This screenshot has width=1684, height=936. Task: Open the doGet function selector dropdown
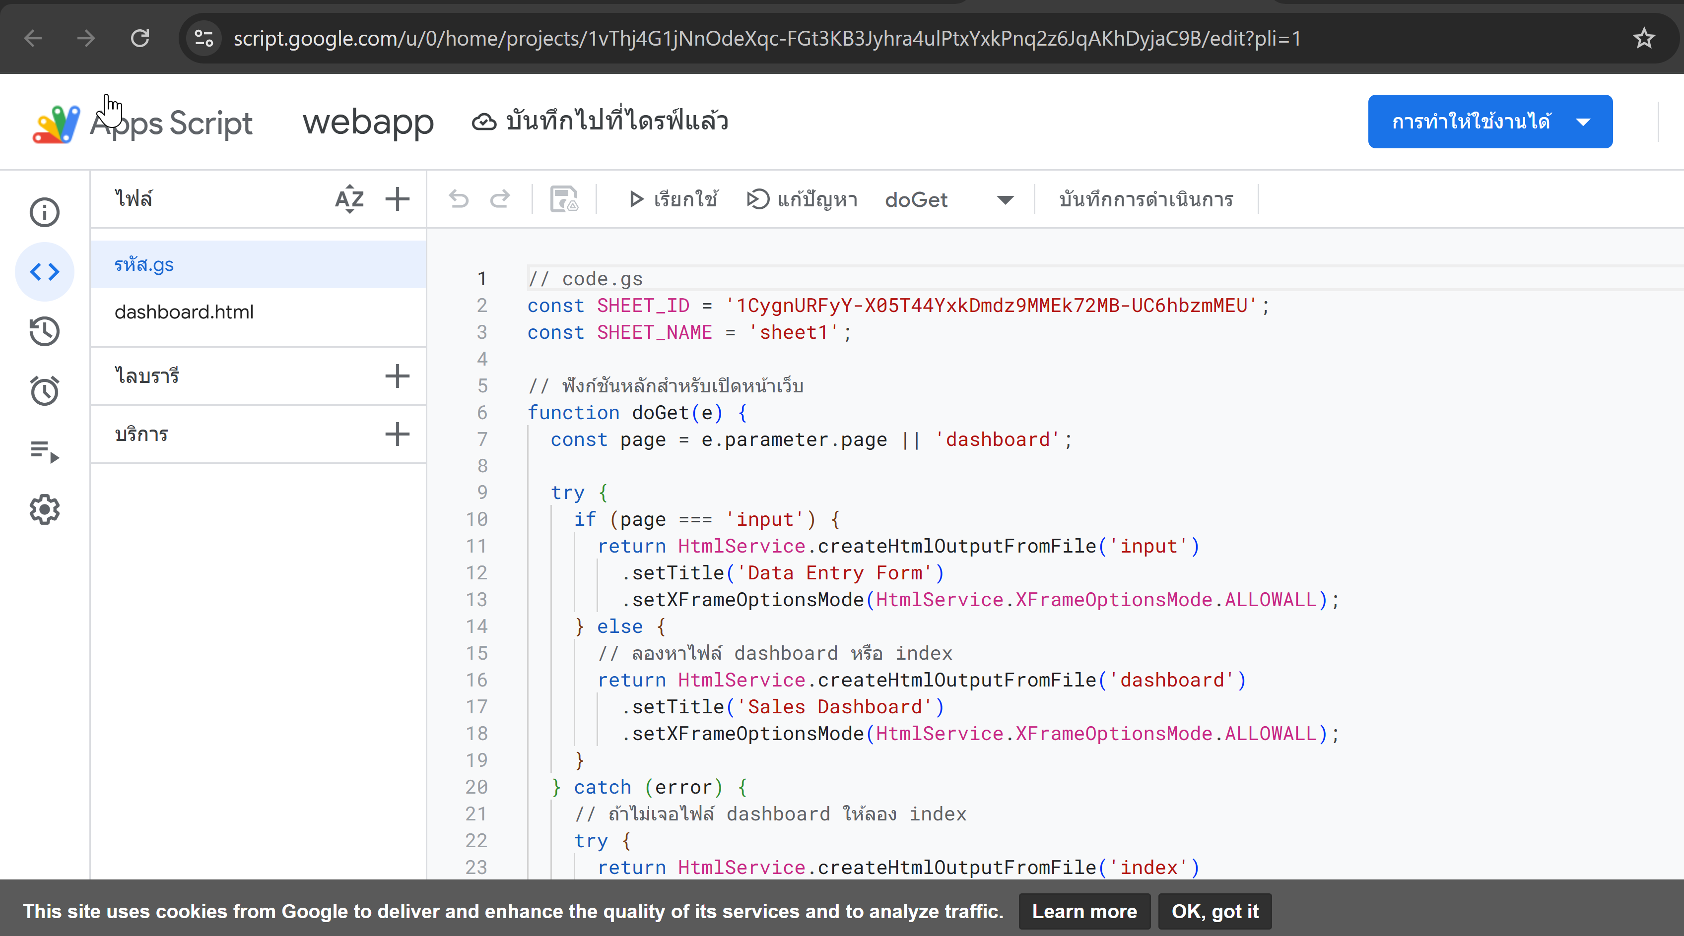pyautogui.click(x=1004, y=200)
